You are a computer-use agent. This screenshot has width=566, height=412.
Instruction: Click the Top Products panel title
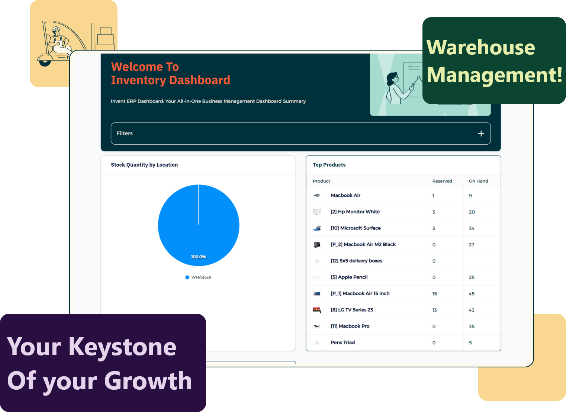[x=329, y=165]
